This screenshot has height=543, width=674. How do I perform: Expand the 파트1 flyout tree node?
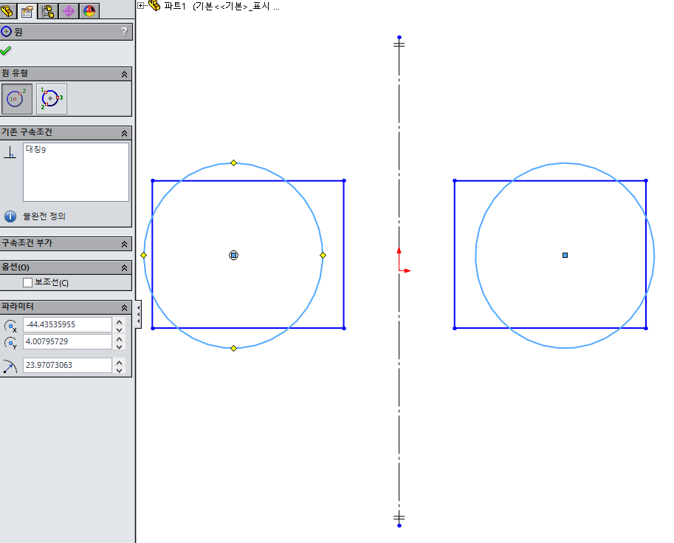coord(140,5)
